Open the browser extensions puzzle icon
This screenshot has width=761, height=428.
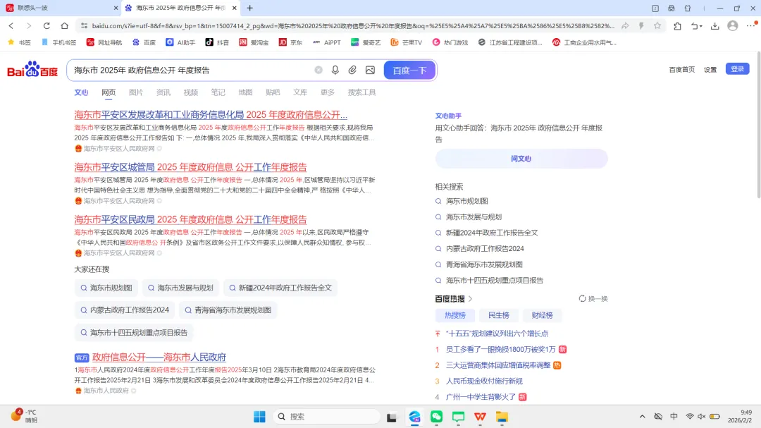pos(678,26)
